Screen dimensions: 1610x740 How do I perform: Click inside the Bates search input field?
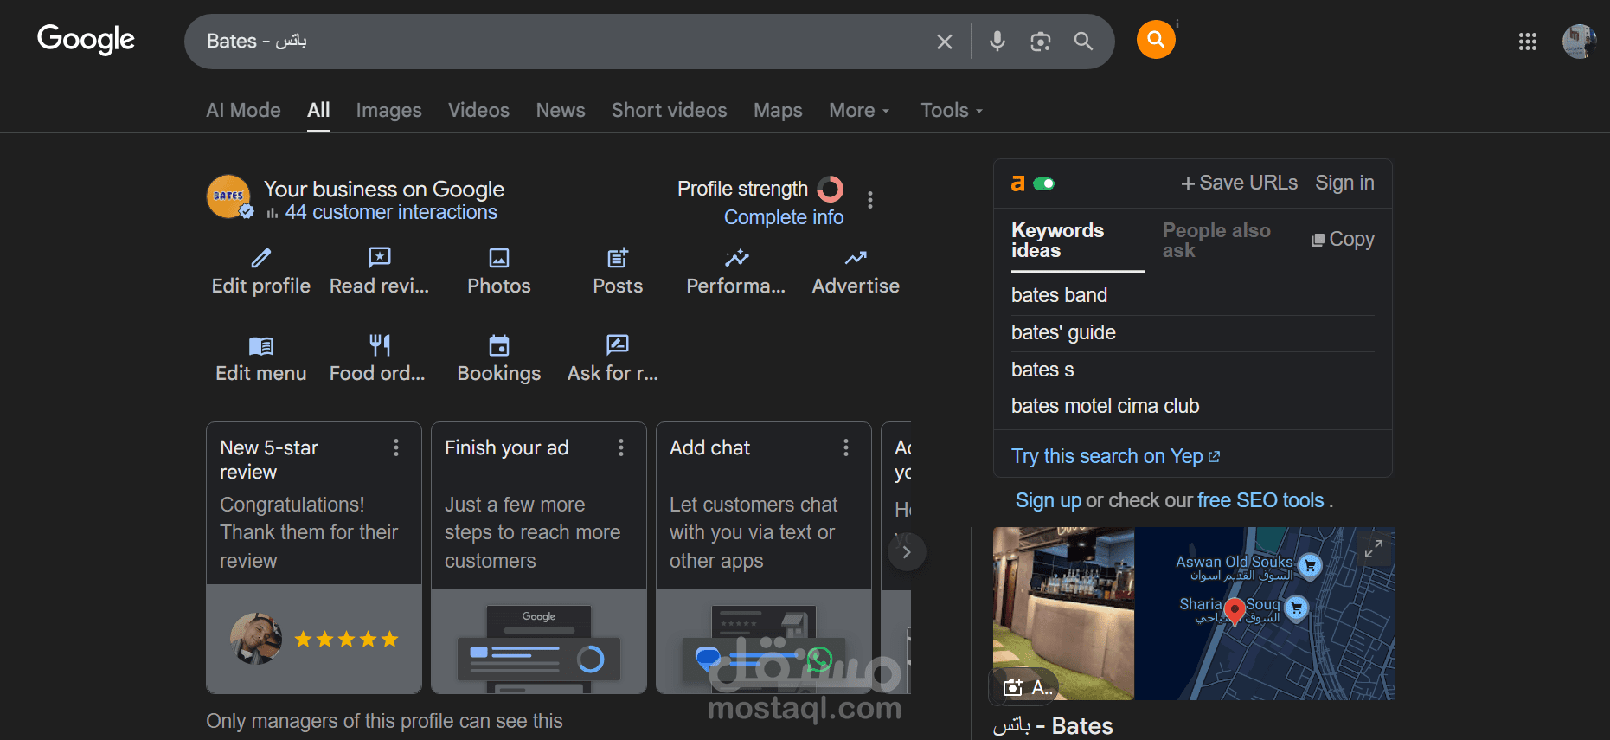562,42
